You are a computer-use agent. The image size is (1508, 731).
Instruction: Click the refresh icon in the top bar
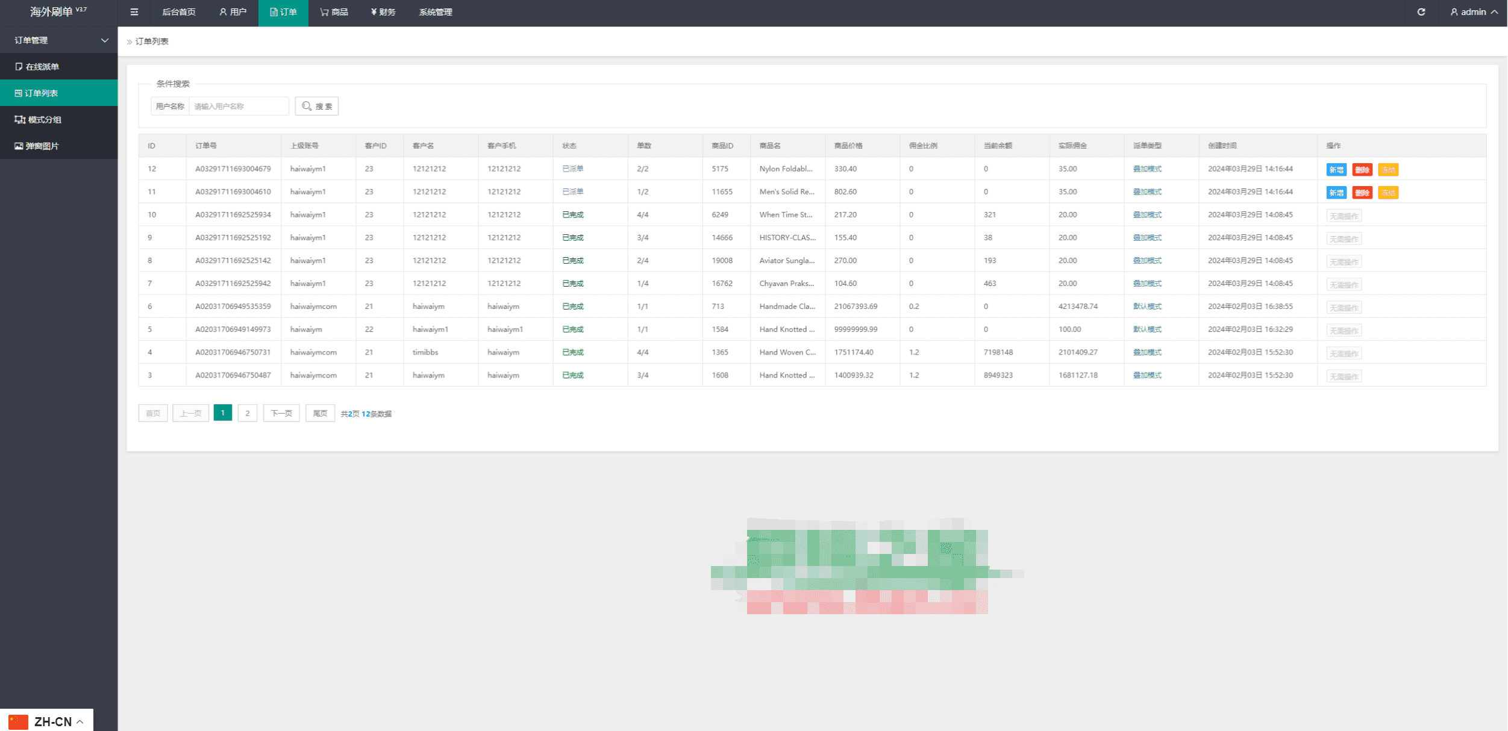point(1421,12)
